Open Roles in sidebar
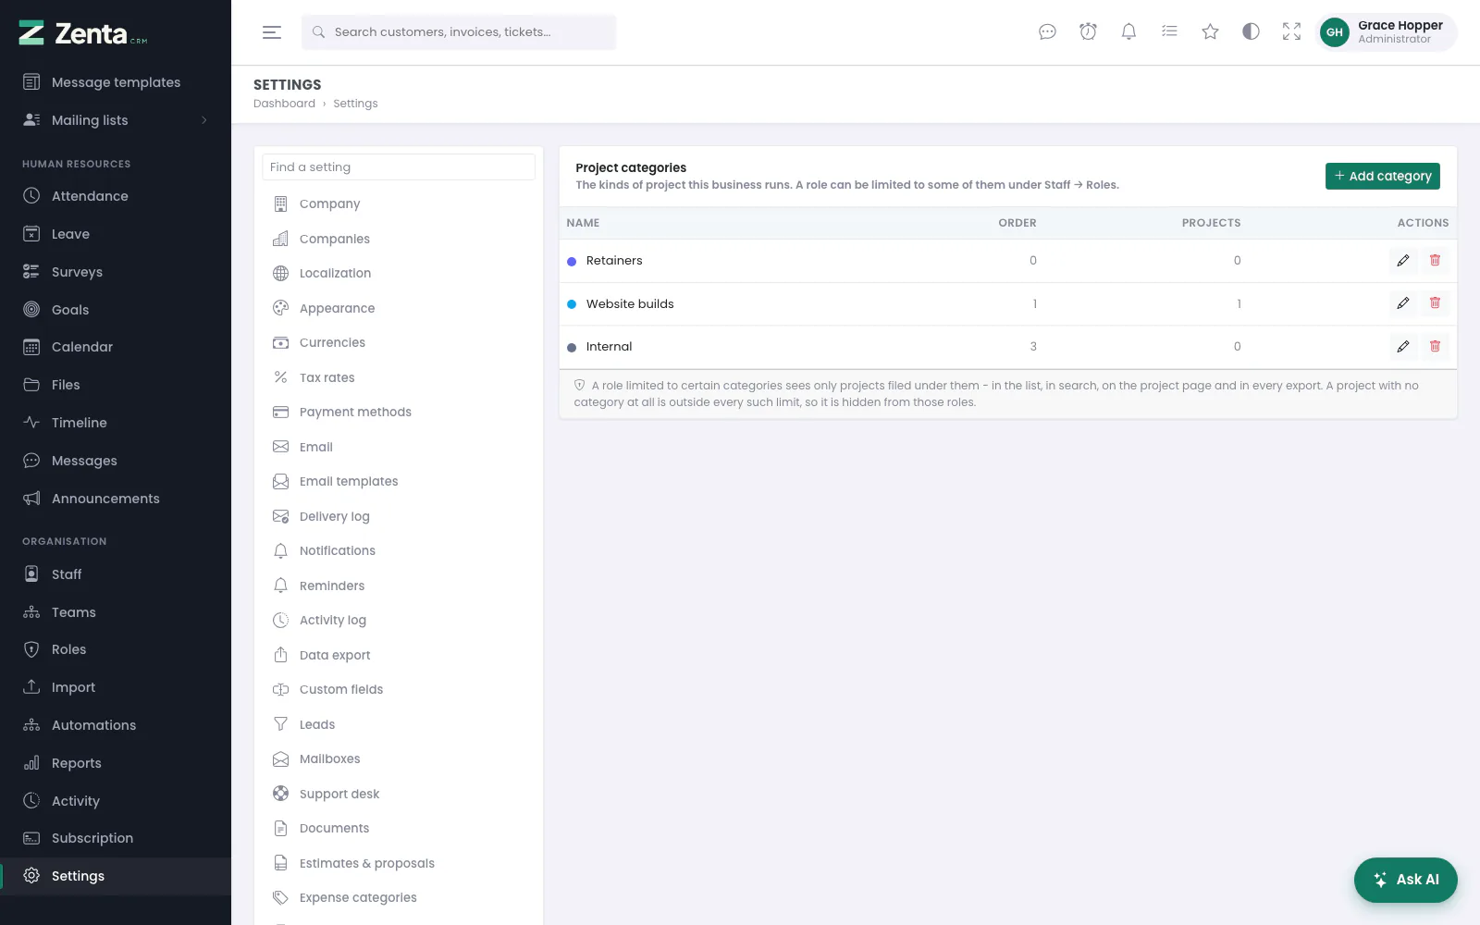 [116, 649]
